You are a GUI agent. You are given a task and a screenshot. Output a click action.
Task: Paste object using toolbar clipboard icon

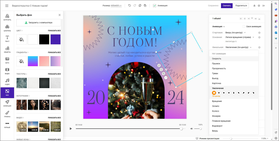click(x=145, y=6)
